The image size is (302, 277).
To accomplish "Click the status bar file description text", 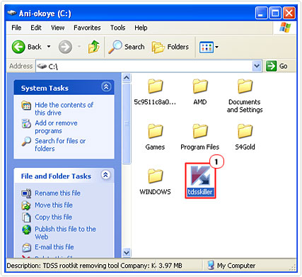I will pos(81,266).
